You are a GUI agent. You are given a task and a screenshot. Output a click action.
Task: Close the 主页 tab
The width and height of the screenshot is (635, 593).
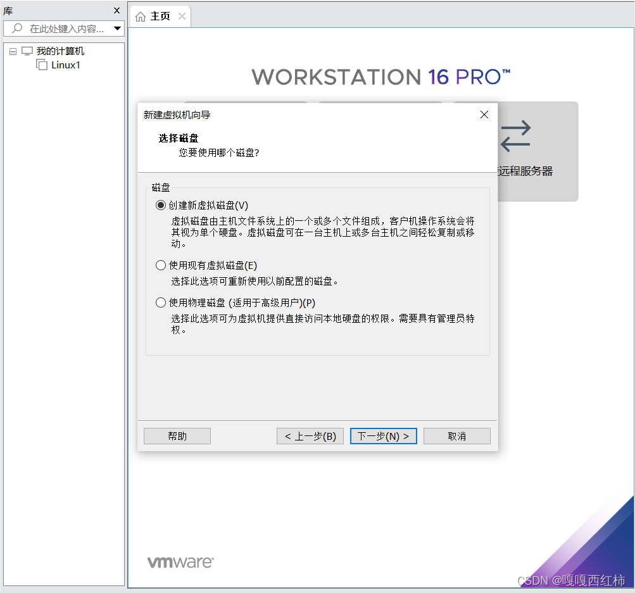click(x=182, y=16)
